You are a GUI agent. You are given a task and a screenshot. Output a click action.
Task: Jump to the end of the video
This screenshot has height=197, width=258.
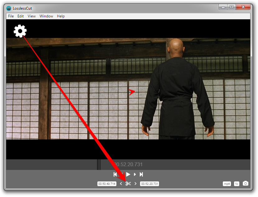coord(141,174)
